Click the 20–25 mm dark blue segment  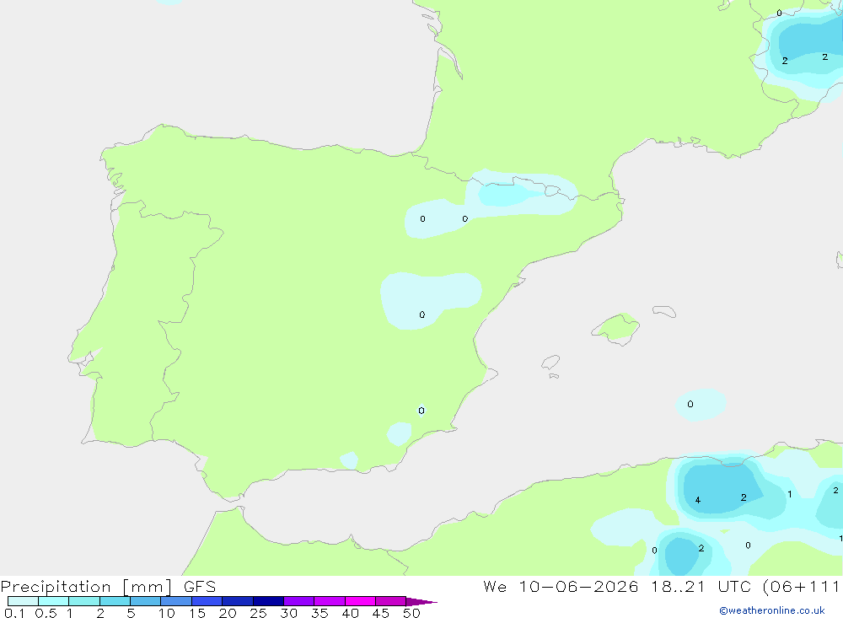click(238, 601)
